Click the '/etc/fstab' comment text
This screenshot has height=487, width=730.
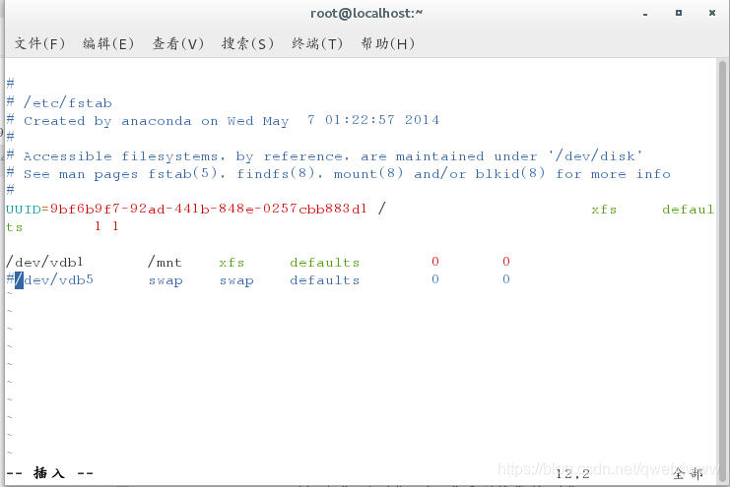68,102
